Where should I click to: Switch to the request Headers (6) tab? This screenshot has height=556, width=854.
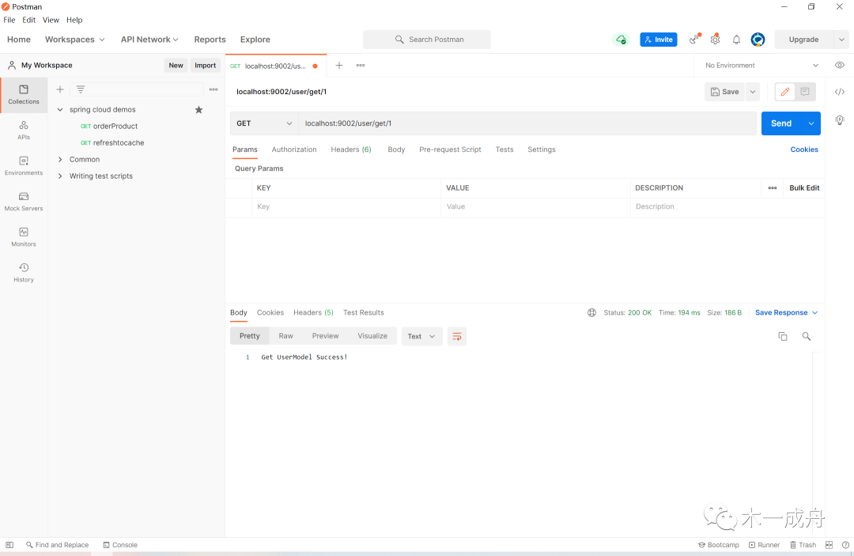click(351, 149)
